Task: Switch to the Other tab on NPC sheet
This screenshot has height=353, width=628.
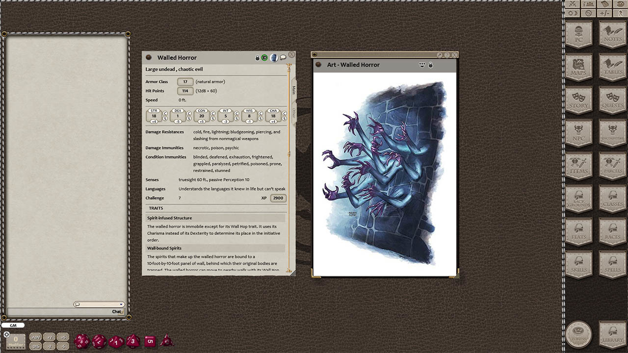Action: (293, 112)
